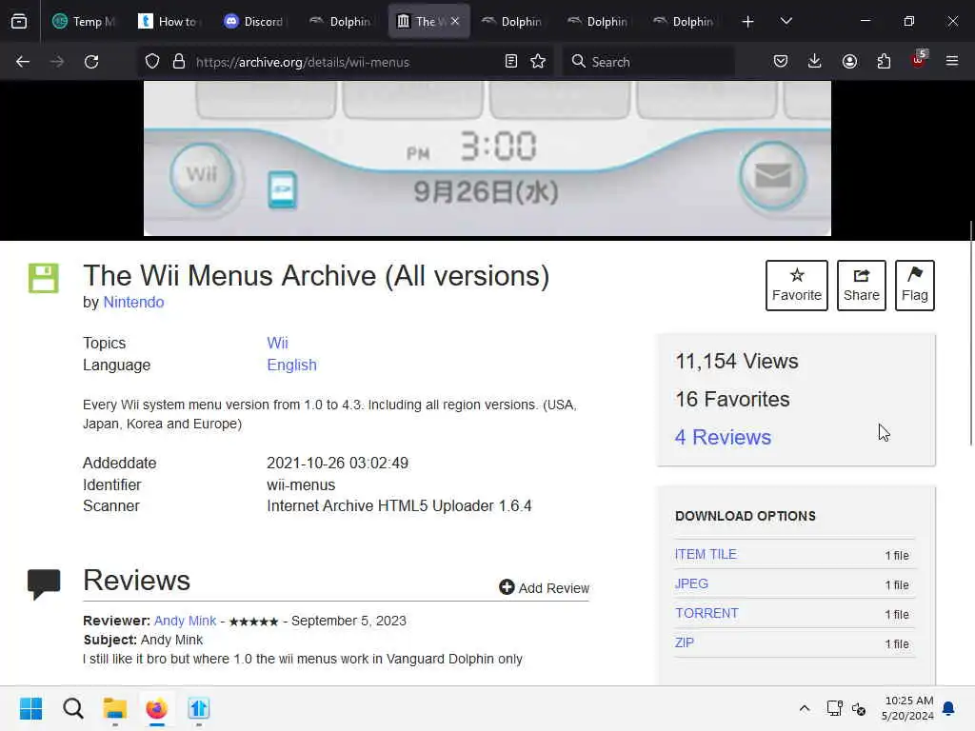Open the Firefox account icon
Screen dimensions: 975x731
click(849, 61)
